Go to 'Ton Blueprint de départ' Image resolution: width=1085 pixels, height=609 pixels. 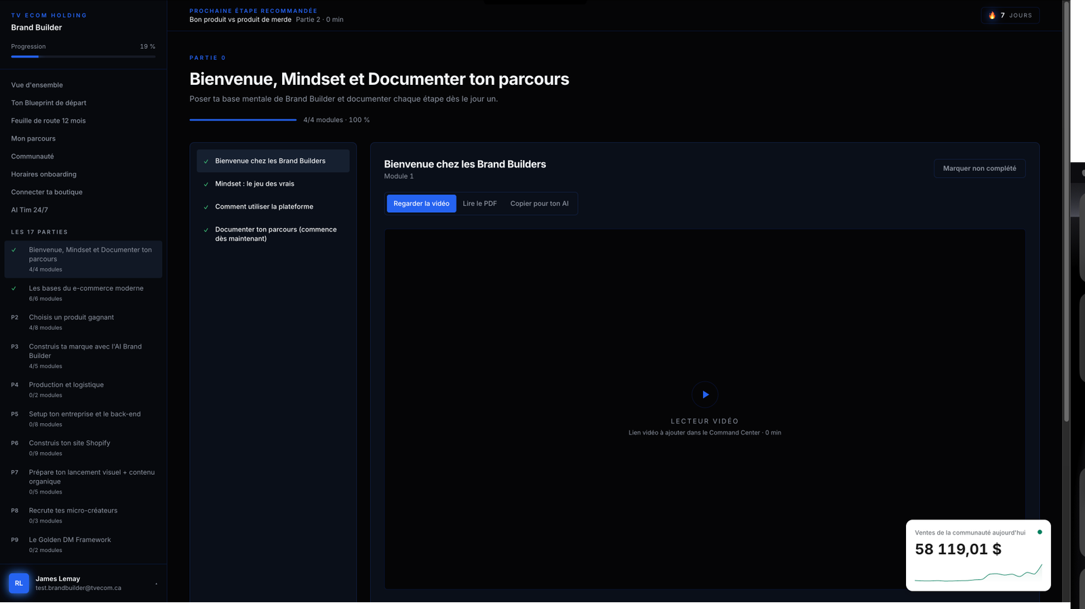[49, 103]
